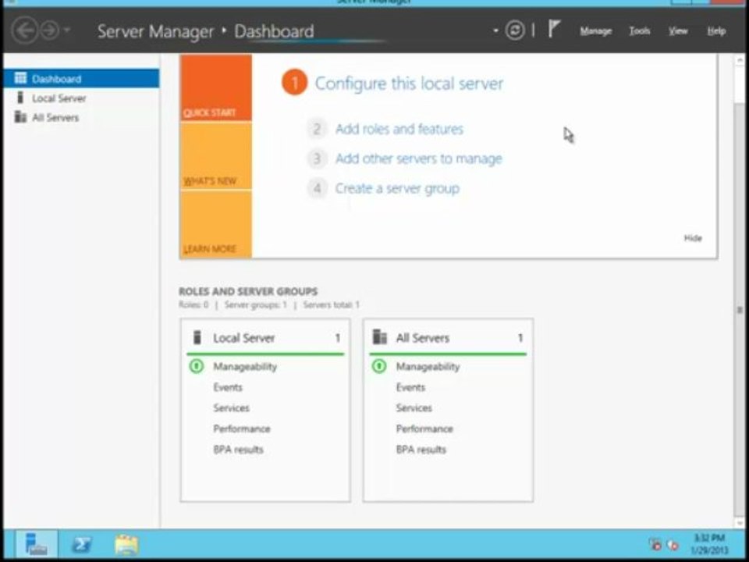Click the All Servers icon in the sidebar

[x=20, y=117]
